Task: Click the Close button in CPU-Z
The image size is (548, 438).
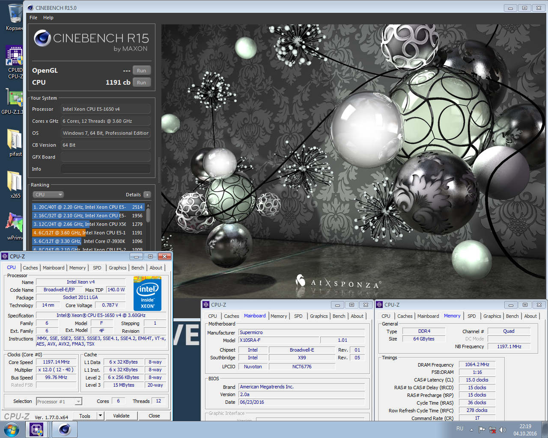Action: 154,416
